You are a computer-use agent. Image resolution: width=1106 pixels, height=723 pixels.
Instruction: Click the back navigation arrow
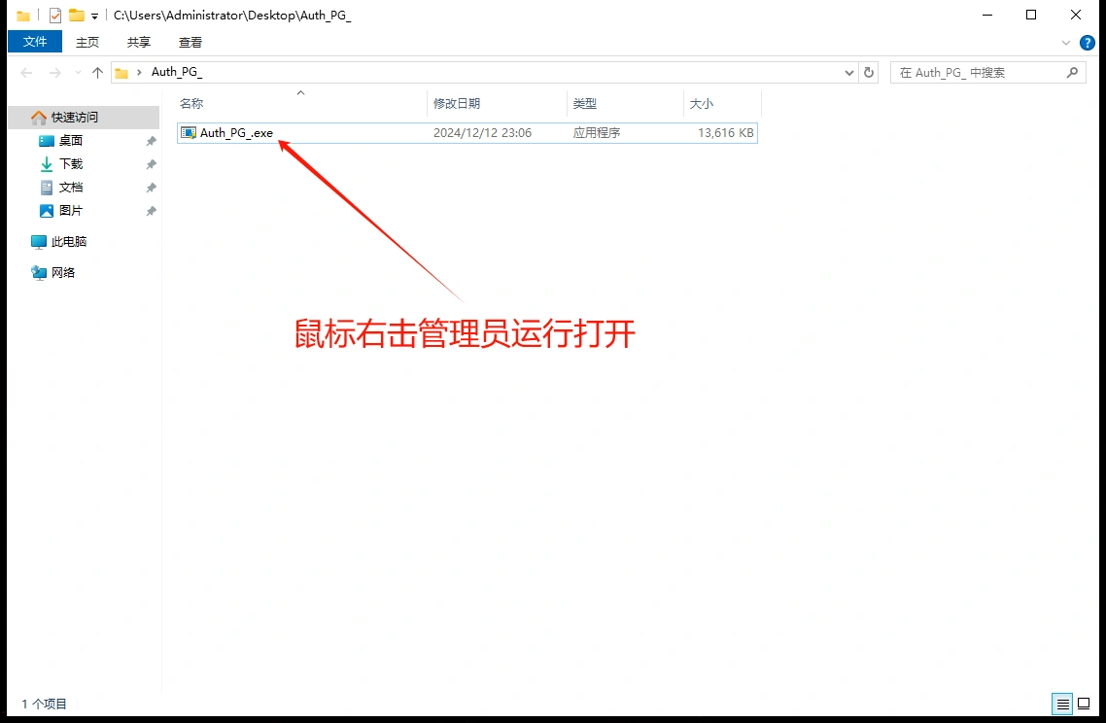click(x=26, y=72)
